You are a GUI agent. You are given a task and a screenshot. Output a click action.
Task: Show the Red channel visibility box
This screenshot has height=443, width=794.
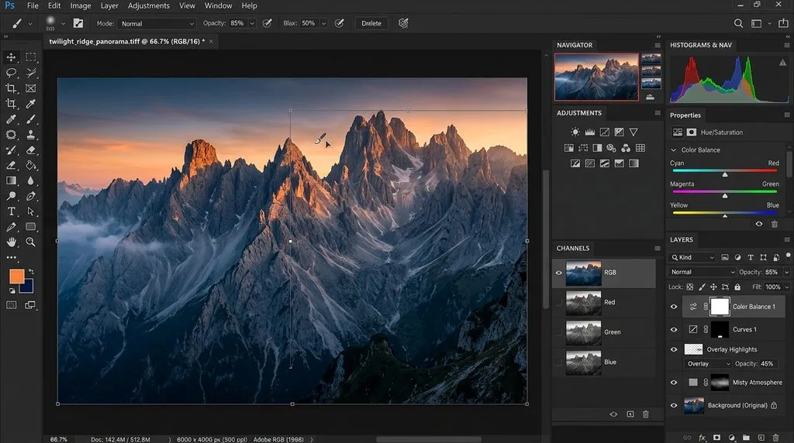[x=558, y=302]
